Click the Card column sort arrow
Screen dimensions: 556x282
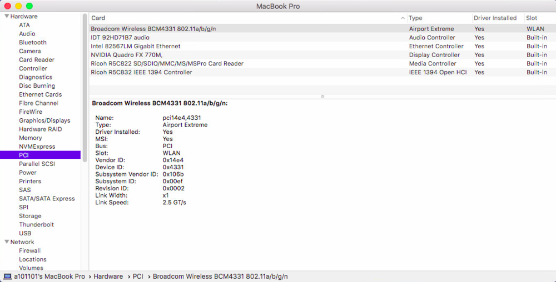[403, 18]
